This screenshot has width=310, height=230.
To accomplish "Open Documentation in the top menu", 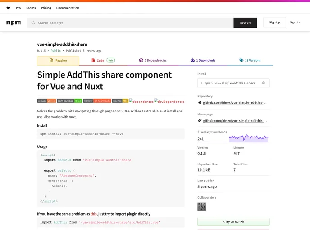I will pos(68,8).
